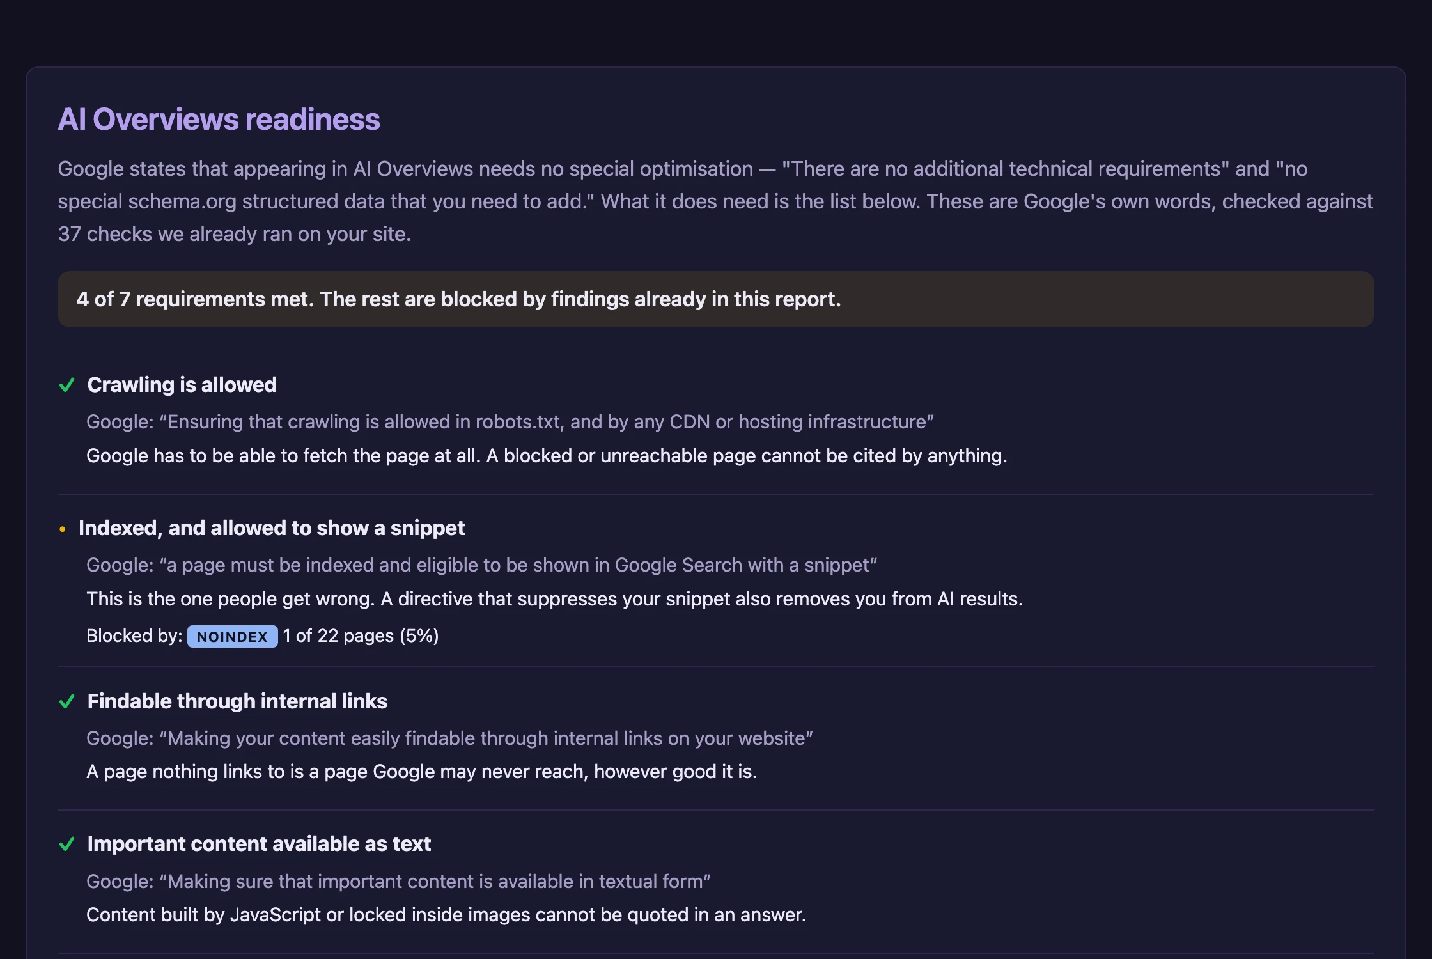Click 'Indexed, and allowed to show a snippet' title
1432x959 pixels.
point(272,528)
